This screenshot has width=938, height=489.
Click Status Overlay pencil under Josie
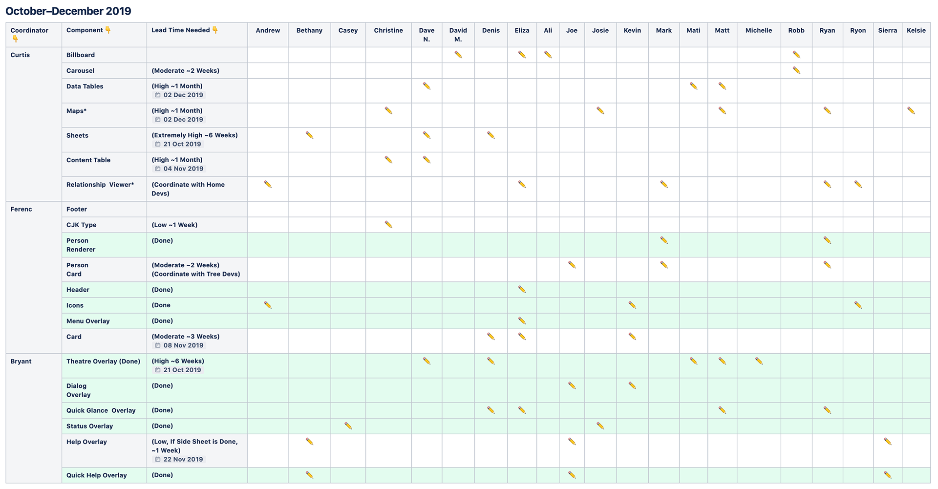point(600,425)
